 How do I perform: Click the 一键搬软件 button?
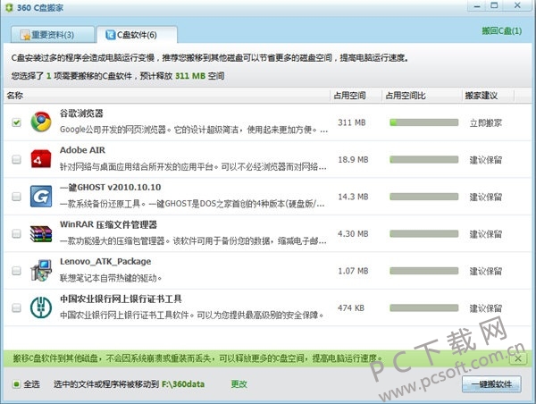click(491, 384)
